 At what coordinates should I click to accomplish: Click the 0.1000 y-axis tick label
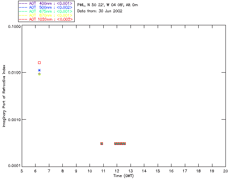14,26
